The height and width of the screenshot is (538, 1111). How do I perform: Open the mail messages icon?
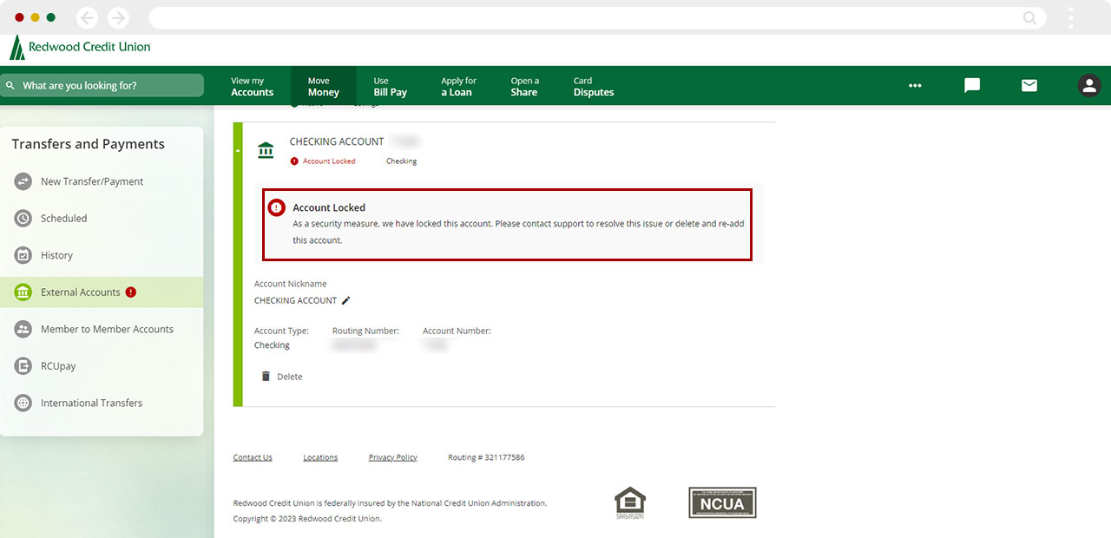click(x=1029, y=85)
